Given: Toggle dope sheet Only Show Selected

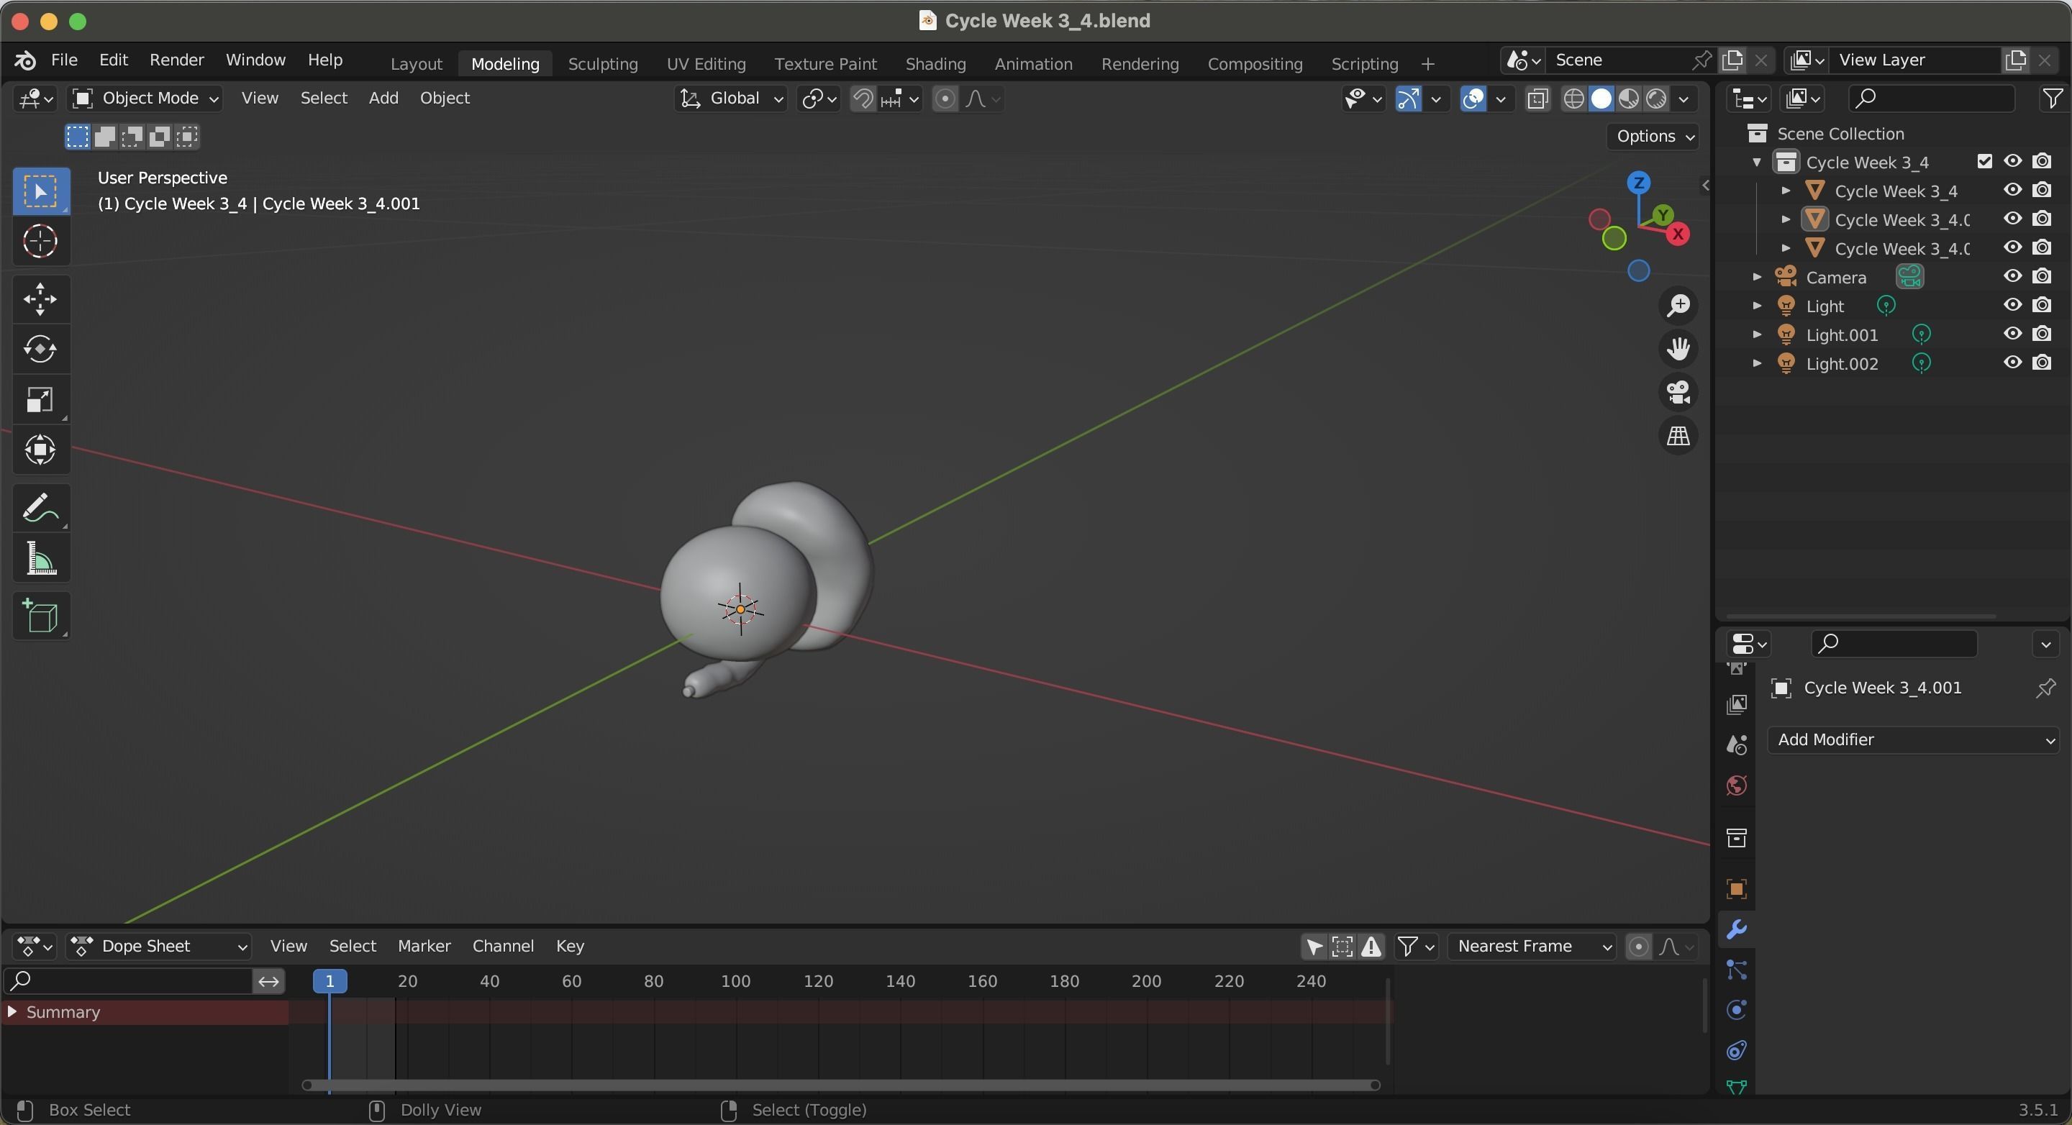Looking at the screenshot, I should coord(1314,947).
